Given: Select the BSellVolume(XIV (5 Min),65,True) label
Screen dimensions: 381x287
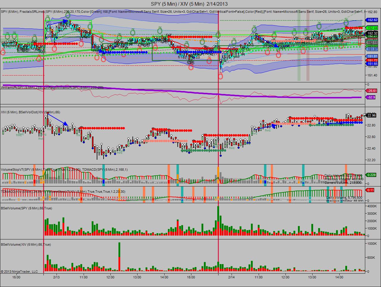Looking at the screenshot, I should (26, 244).
